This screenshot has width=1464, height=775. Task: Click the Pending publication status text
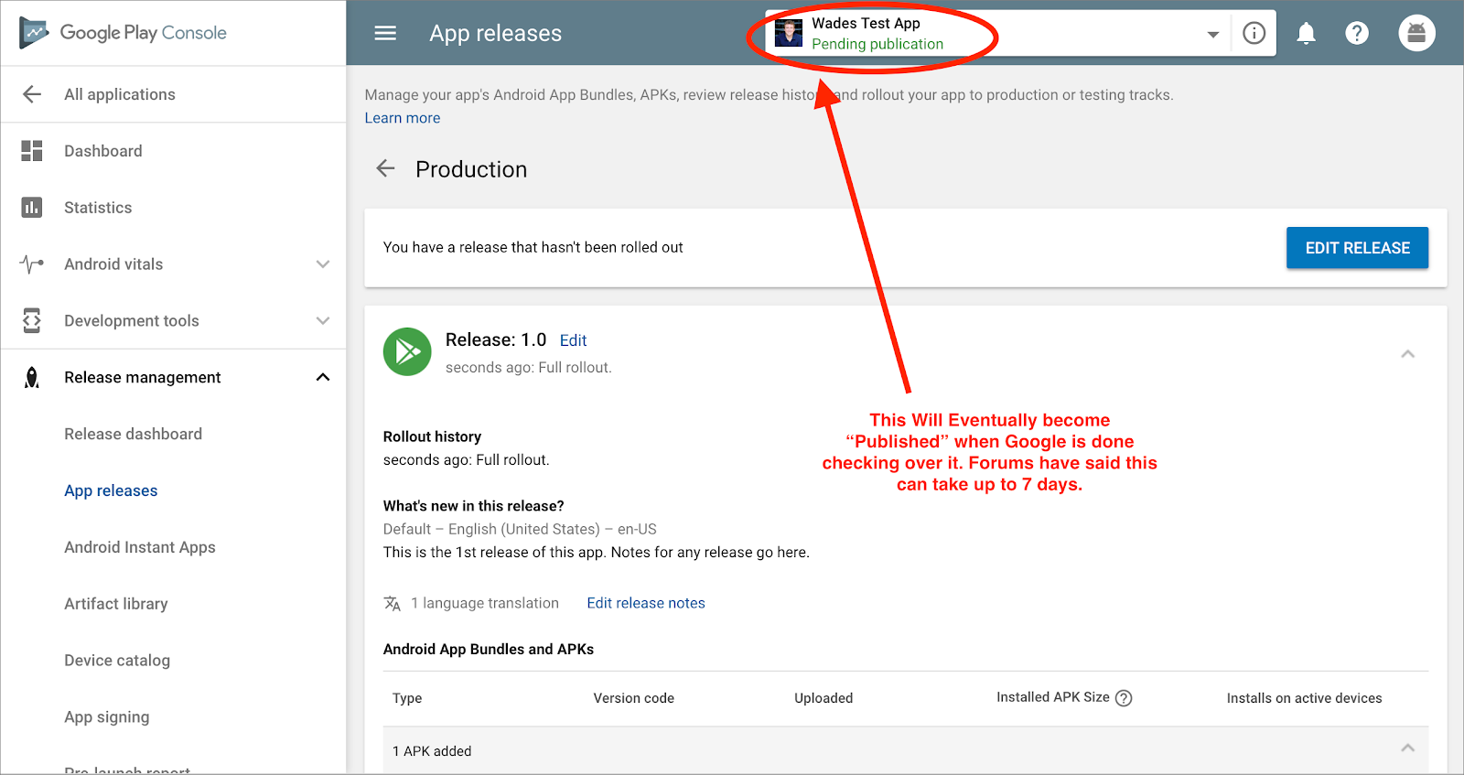(877, 44)
